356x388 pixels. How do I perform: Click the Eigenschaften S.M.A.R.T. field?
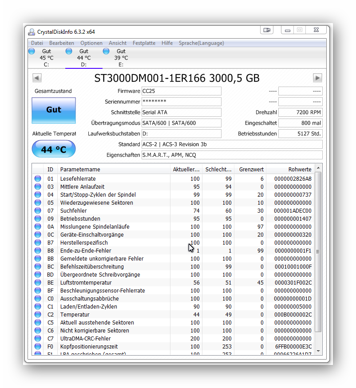(x=232, y=155)
